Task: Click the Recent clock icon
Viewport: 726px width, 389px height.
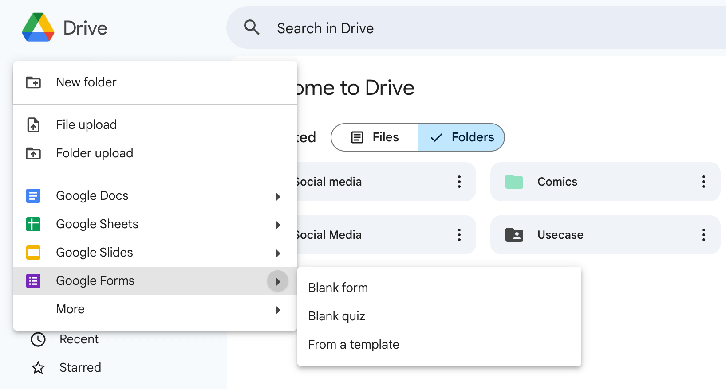Action: [38, 339]
